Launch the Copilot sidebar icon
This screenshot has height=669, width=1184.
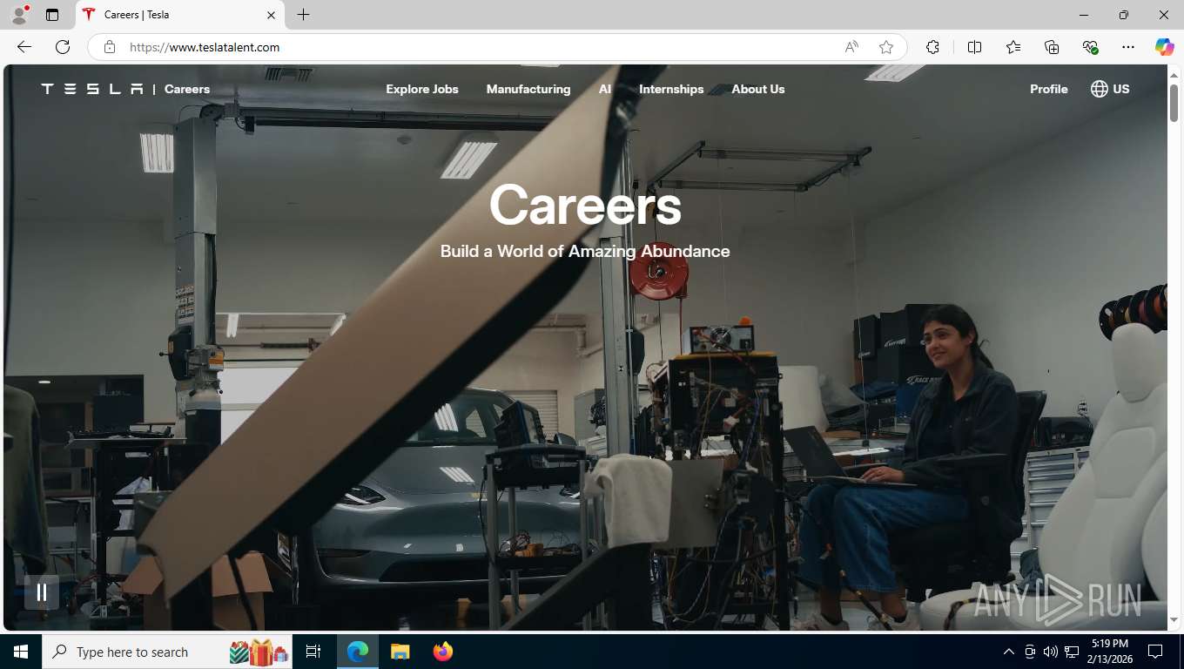coord(1164,47)
